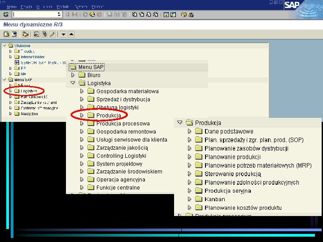Click the second application toolbar icon (SAP menu)
The image size is (323, 242).
click(x=14, y=34)
